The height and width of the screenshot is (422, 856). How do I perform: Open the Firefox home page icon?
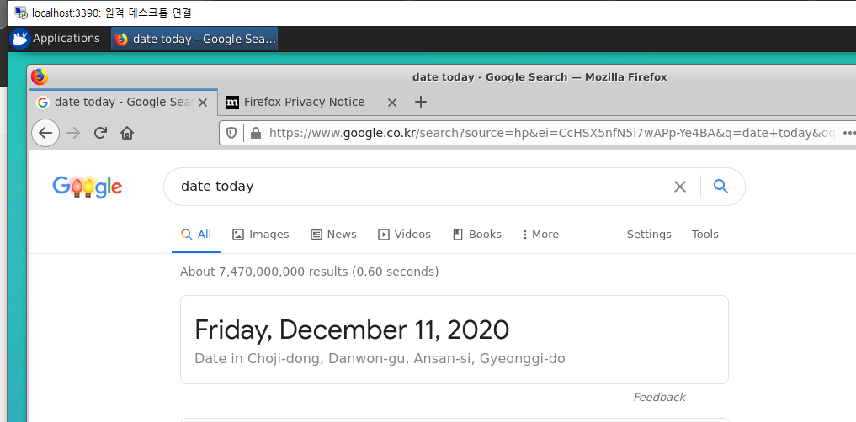(x=127, y=133)
